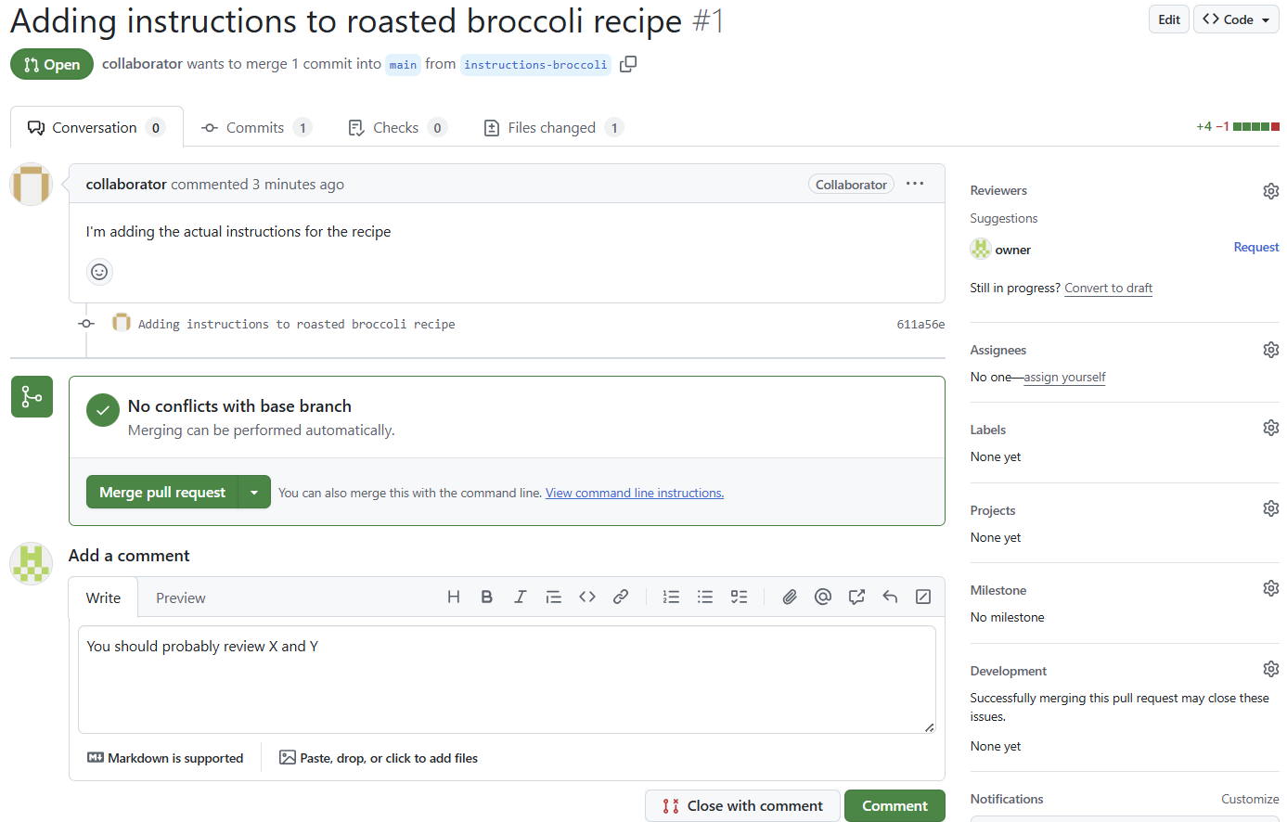Screen dimensions: 1287x822
Task: Add a numbered list to the comment
Action: click(x=671, y=597)
